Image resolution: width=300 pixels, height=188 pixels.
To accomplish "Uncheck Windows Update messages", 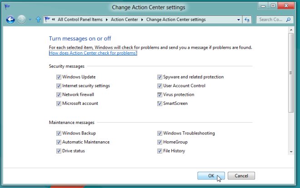I will (59, 77).
